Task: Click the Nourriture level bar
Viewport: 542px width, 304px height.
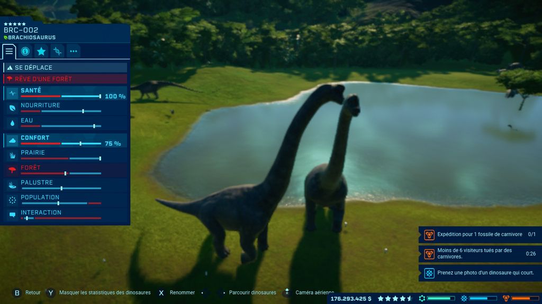Action: [61, 111]
